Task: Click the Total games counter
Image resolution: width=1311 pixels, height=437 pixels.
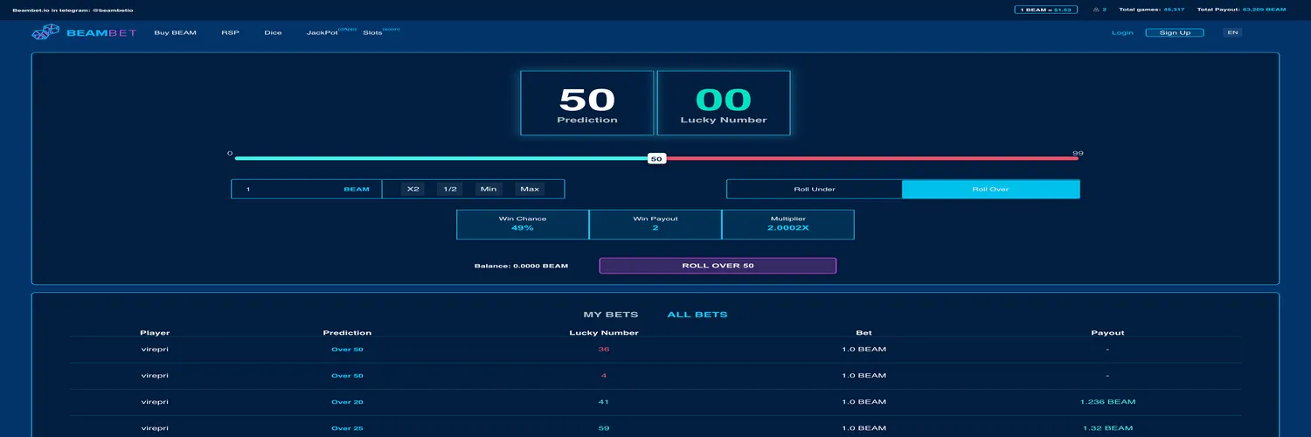Action: (x=1151, y=10)
